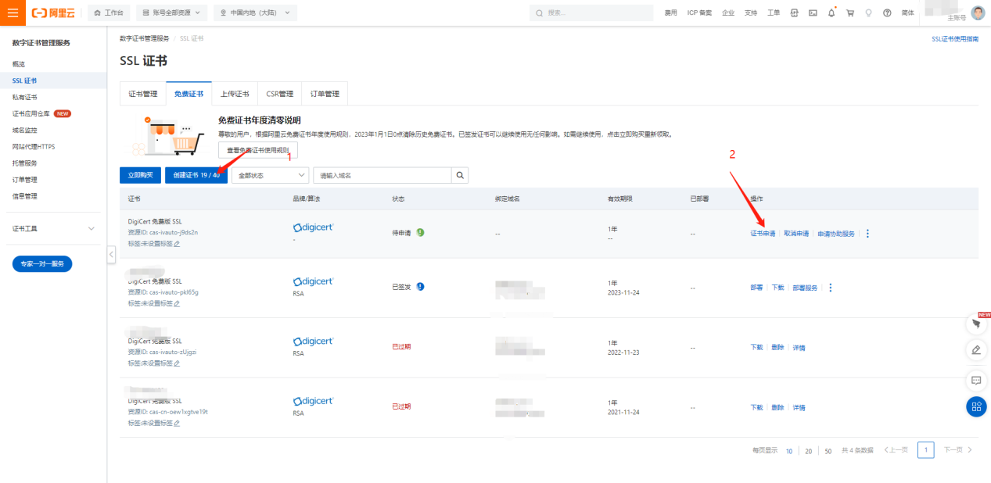
Task: Focus the top 搜索 search box
Action: (x=591, y=13)
